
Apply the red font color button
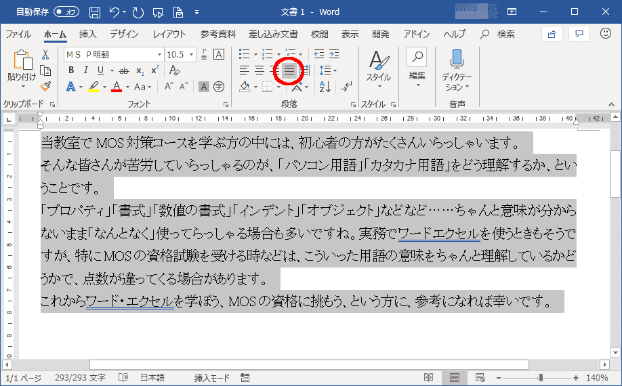(117, 87)
